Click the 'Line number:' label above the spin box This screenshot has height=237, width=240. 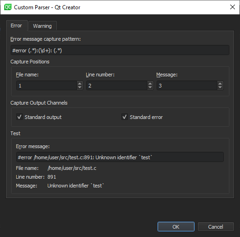pos(100,75)
